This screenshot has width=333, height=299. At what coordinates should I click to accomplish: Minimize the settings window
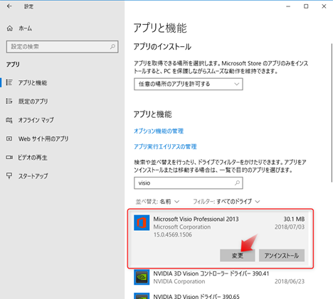point(288,6)
